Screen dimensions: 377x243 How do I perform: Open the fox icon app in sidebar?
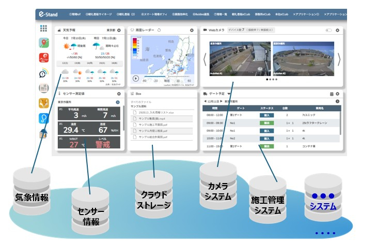click(x=44, y=103)
